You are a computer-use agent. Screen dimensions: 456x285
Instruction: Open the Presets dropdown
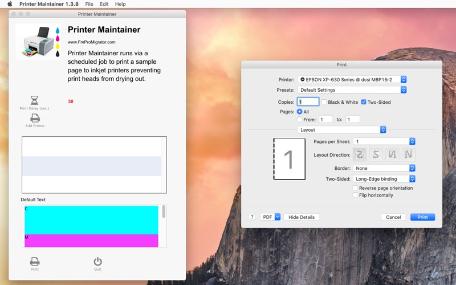pyautogui.click(x=352, y=90)
